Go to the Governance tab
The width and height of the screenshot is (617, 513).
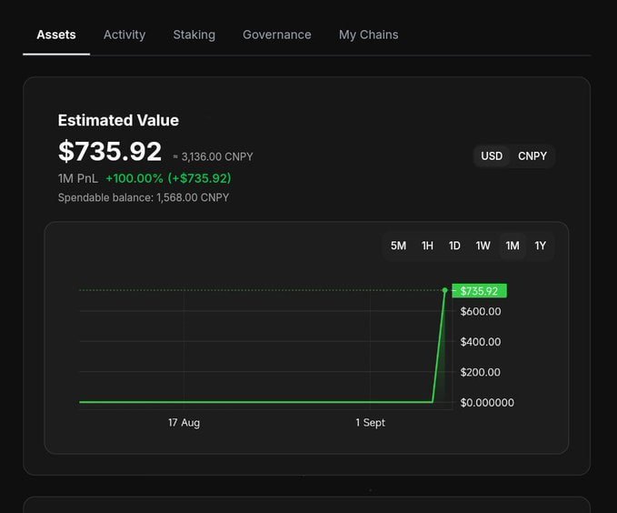pos(276,35)
